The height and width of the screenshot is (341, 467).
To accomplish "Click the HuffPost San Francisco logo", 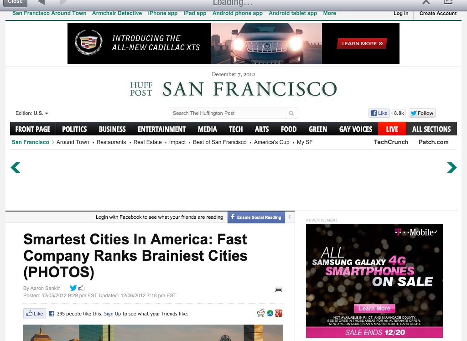I will [233, 89].
